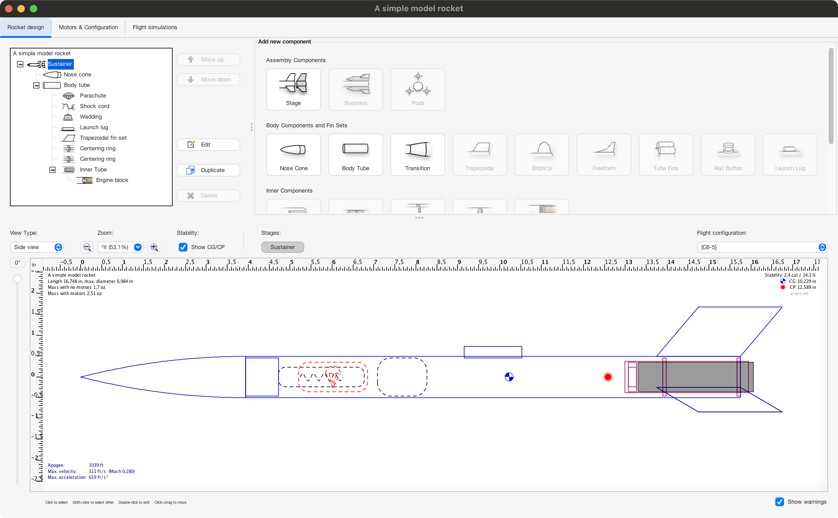Image resolution: width=838 pixels, height=518 pixels.
Task: Disable the Show warnings checkbox
Action: click(779, 502)
